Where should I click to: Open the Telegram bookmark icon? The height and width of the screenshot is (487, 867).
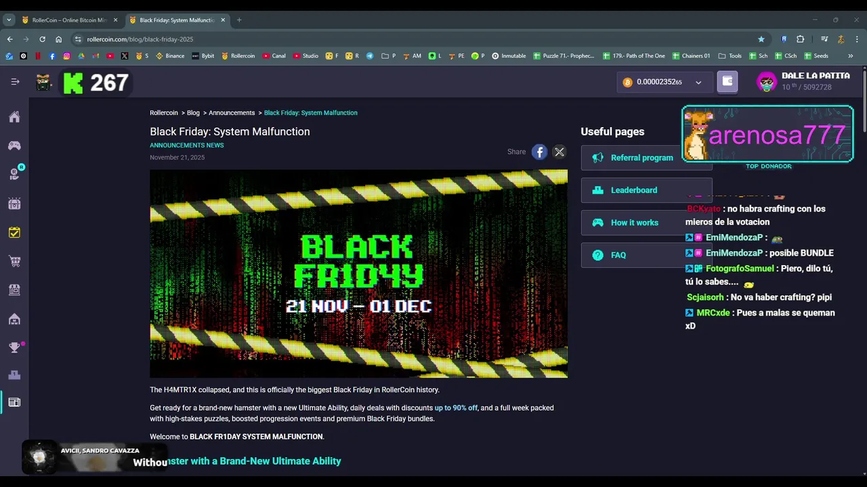pos(370,56)
